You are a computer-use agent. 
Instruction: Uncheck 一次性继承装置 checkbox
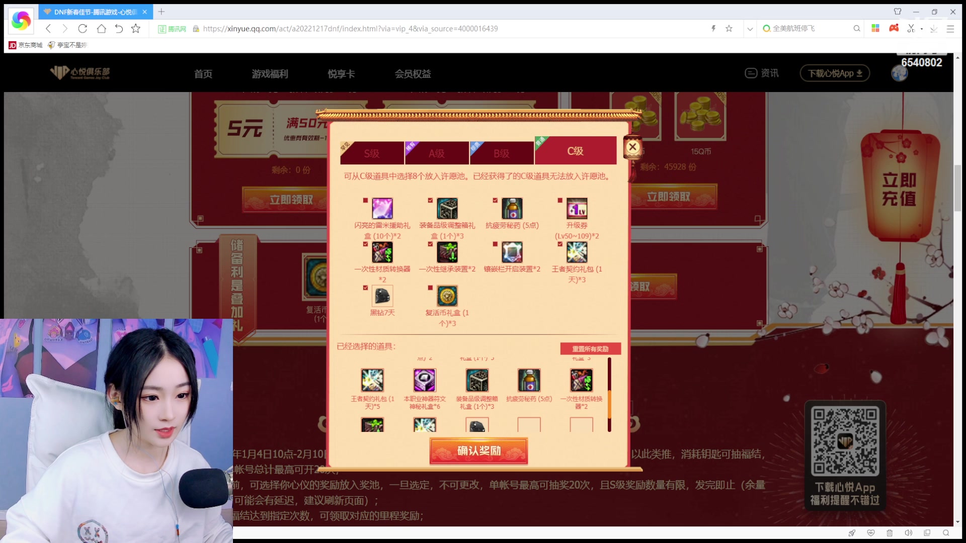[x=430, y=244]
